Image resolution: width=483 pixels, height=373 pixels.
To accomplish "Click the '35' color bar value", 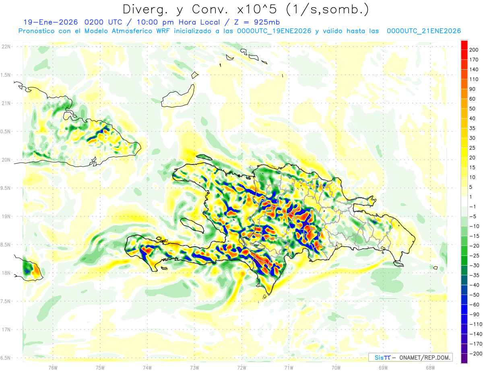I will [473, 128].
